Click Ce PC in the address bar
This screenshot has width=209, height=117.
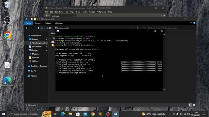pyautogui.click(x=49, y=28)
